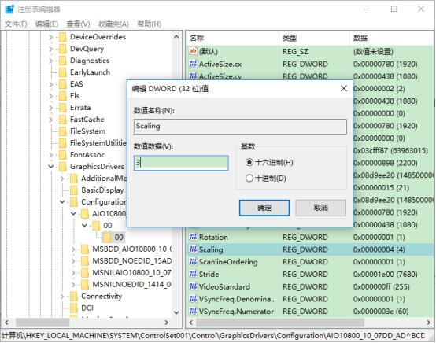Expand the Connectivity tree node

pos(62,297)
